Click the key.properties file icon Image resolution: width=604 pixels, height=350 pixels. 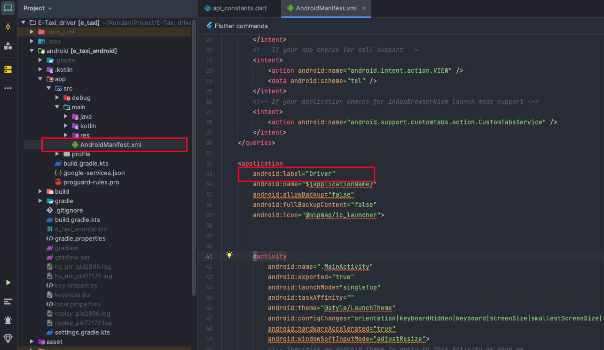click(x=50, y=285)
